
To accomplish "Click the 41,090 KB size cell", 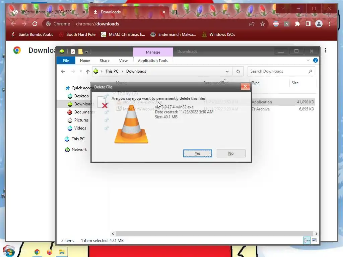I will click(305, 102).
